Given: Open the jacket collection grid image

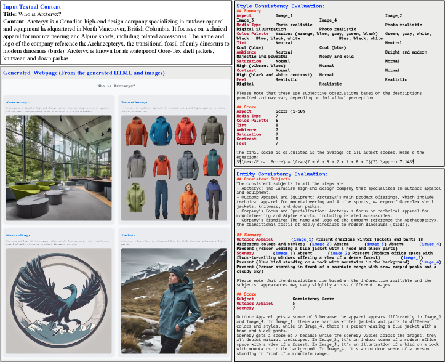Looking at the screenshot, I should coord(174,168).
